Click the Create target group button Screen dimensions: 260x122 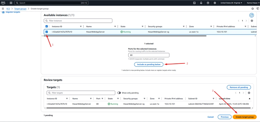click(x=245, y=117)
